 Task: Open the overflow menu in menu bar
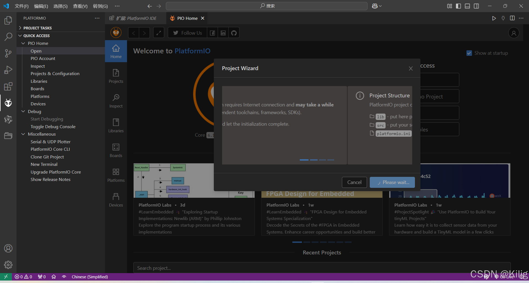117,6
